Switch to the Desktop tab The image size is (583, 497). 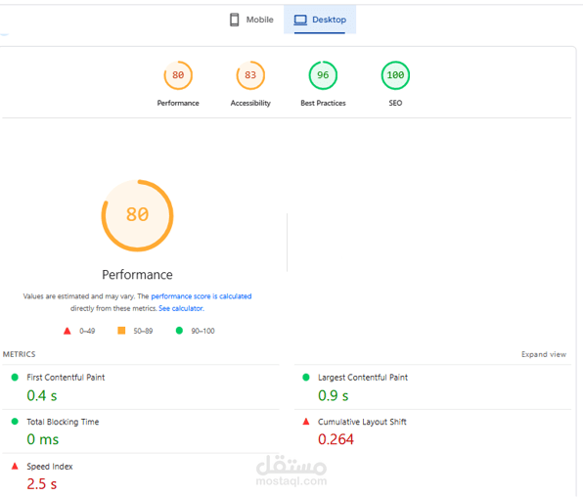click(x=320, y=20)
